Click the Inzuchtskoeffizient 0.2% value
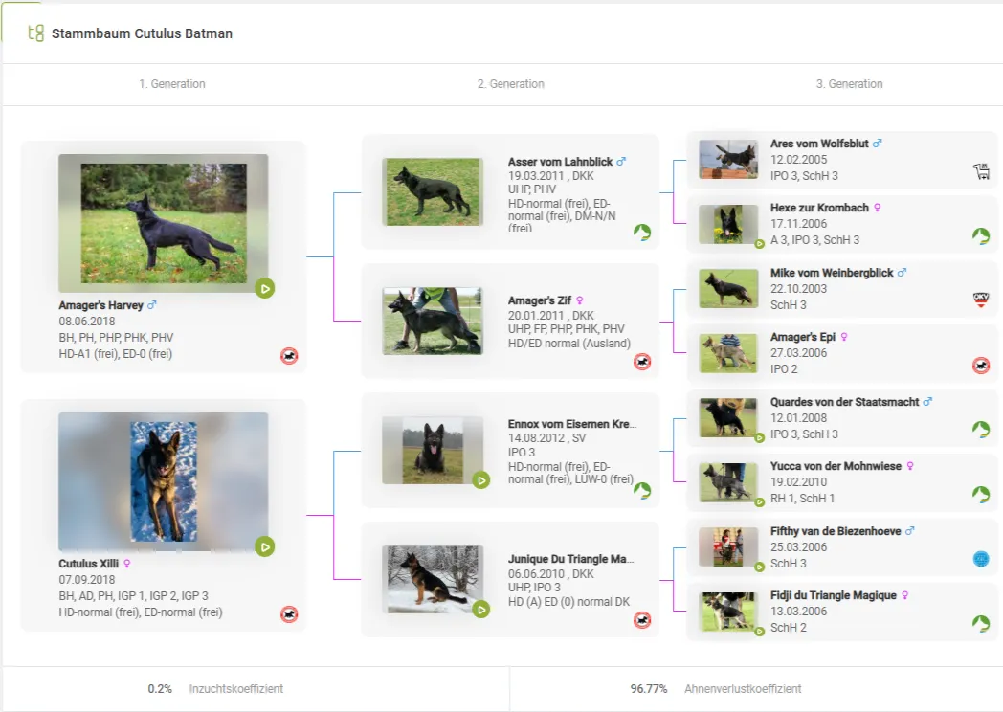 coord(160,689)
